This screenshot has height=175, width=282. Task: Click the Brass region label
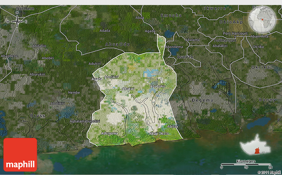click(x=37, y=116)
